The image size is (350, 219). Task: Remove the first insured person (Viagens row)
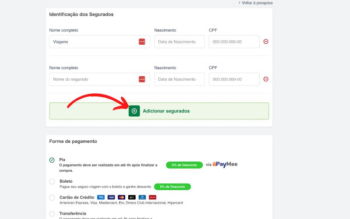(x=266, y=42)
